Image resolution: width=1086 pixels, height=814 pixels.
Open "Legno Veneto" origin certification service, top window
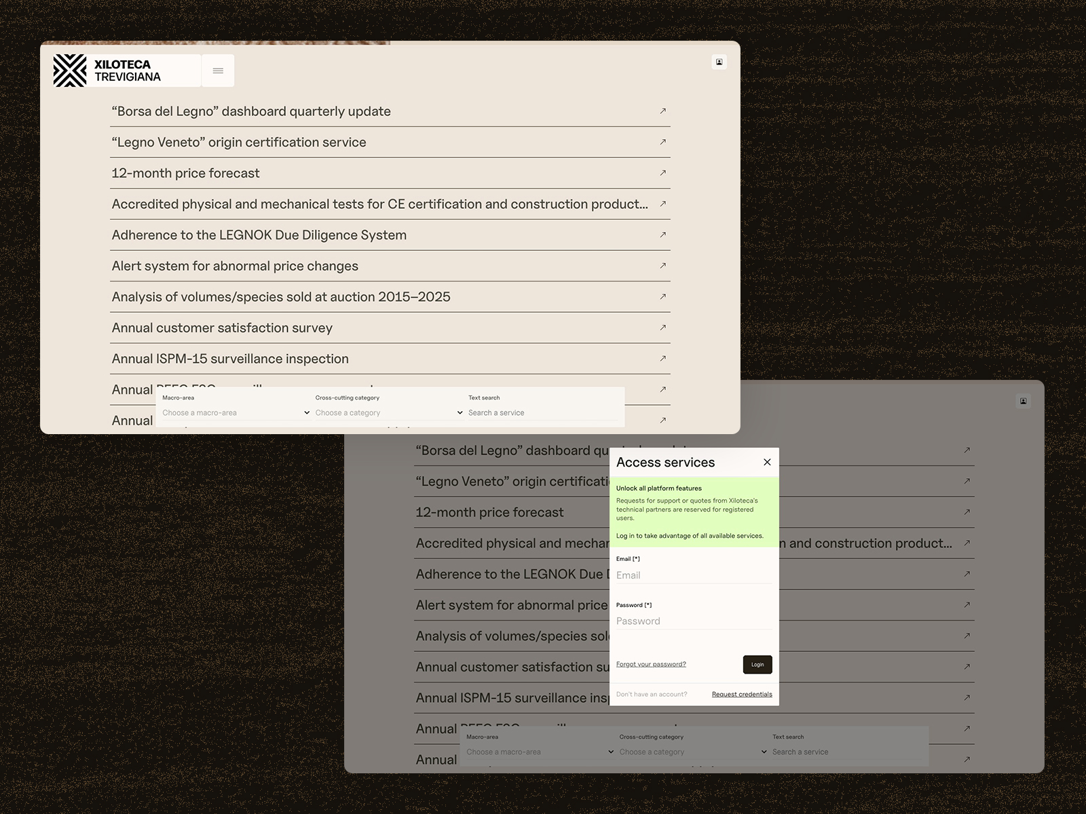(390, 142)
